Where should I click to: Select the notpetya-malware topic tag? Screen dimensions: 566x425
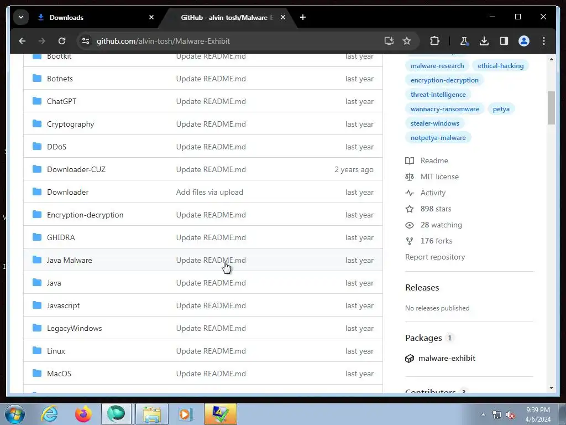click(x=438, y=138)
